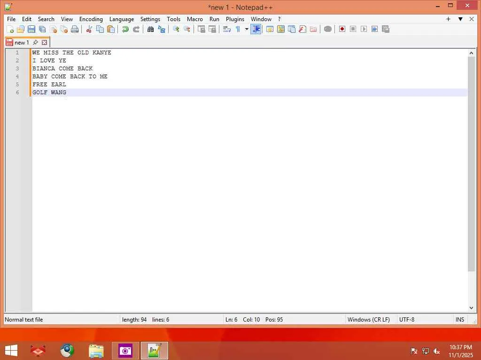Toggle word wrap in toolbar

click(227, 29)
